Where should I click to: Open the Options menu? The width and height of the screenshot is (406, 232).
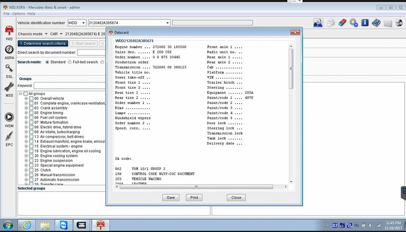pyautogui.click(x=18, y=14)
